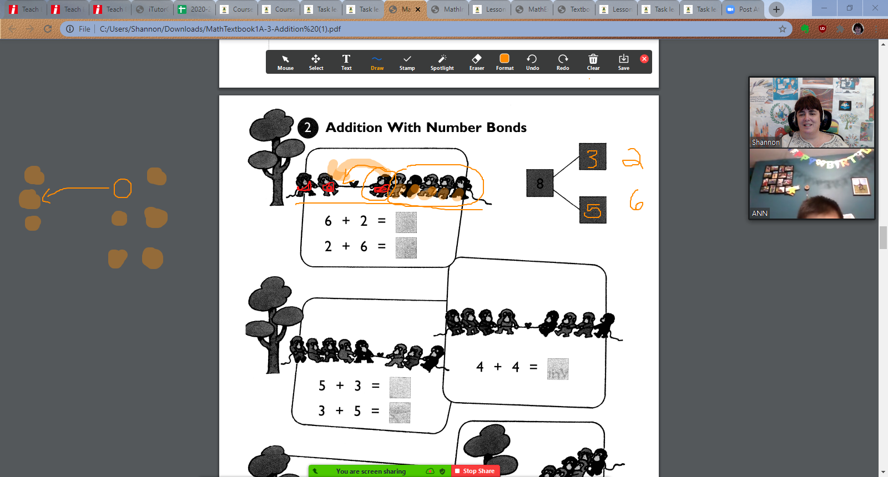Click the red uBlock extension icon
The height and width of the screenshot is (477, 888).
tap(823, 29)
